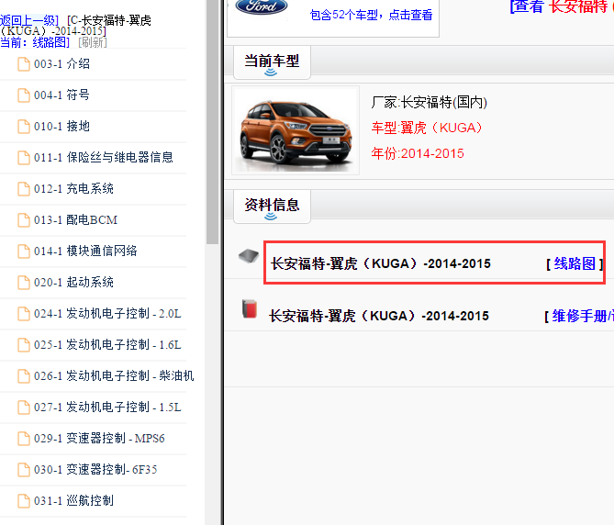This screenshot has height=525, width=614.
Task: Click 包含52个车型，点击查看 link
Action: (371, 15)
